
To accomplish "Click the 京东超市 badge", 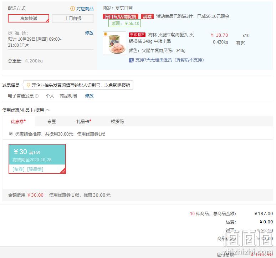I will pyautogui.click(x=137, y=35).
